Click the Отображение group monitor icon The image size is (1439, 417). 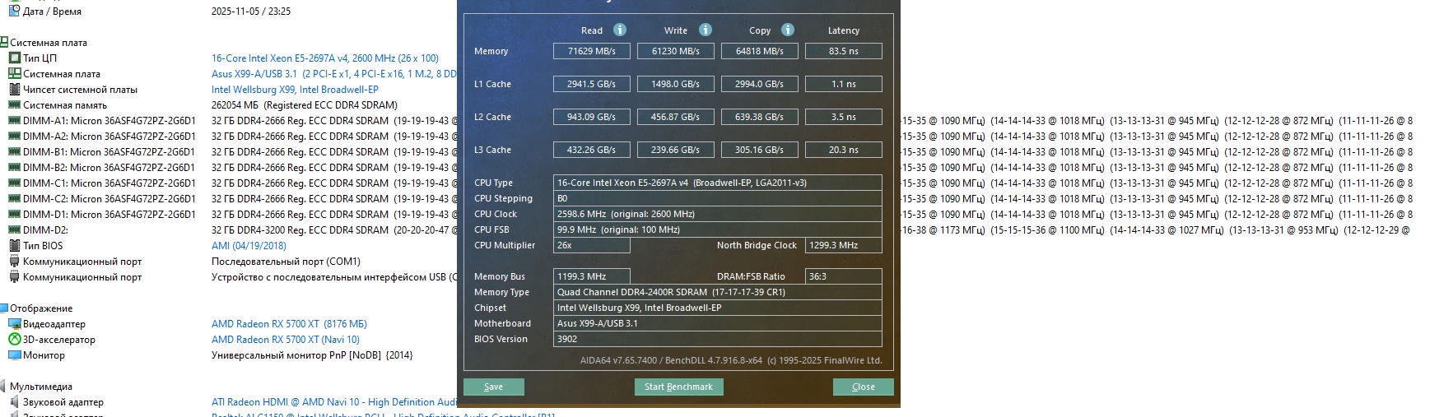pos(4,308)
